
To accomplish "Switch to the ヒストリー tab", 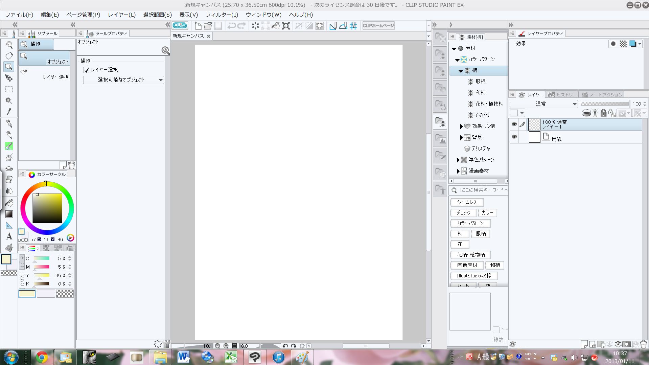I will [x=563, y=95].
